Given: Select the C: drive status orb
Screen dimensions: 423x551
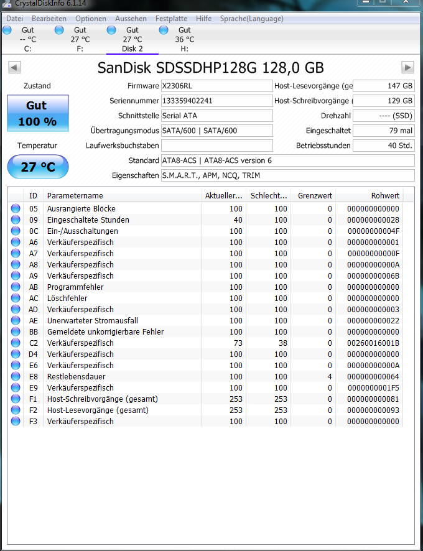Looking at the screenshot, I should pos(7,30).
